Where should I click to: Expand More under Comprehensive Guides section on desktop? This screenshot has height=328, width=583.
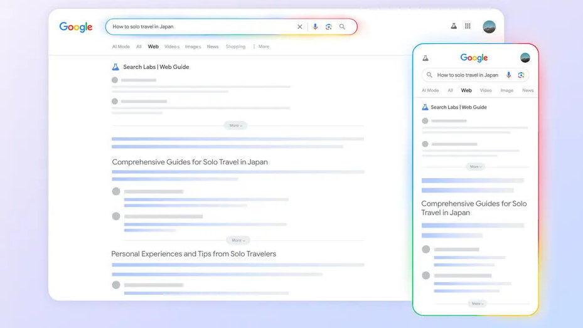pyautogui.click(x=237, y=240)
